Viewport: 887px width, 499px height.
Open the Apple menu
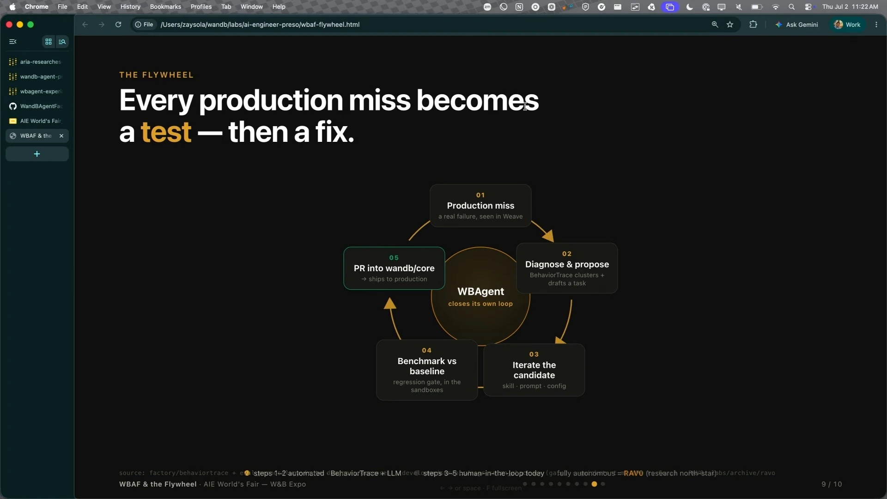(x=12, y=6)
